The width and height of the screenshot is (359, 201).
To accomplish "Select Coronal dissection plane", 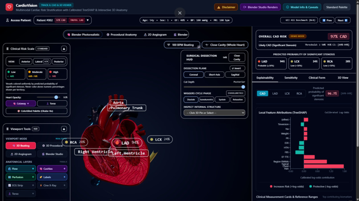I will [193, 75].
